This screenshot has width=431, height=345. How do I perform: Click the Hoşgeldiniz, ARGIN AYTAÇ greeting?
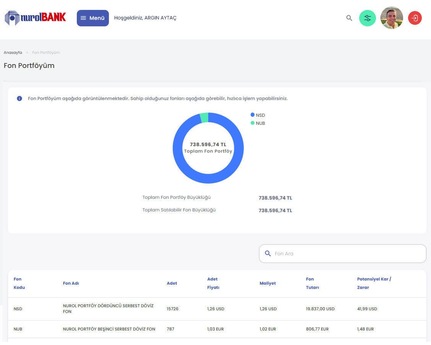click(x=145, y=18)
